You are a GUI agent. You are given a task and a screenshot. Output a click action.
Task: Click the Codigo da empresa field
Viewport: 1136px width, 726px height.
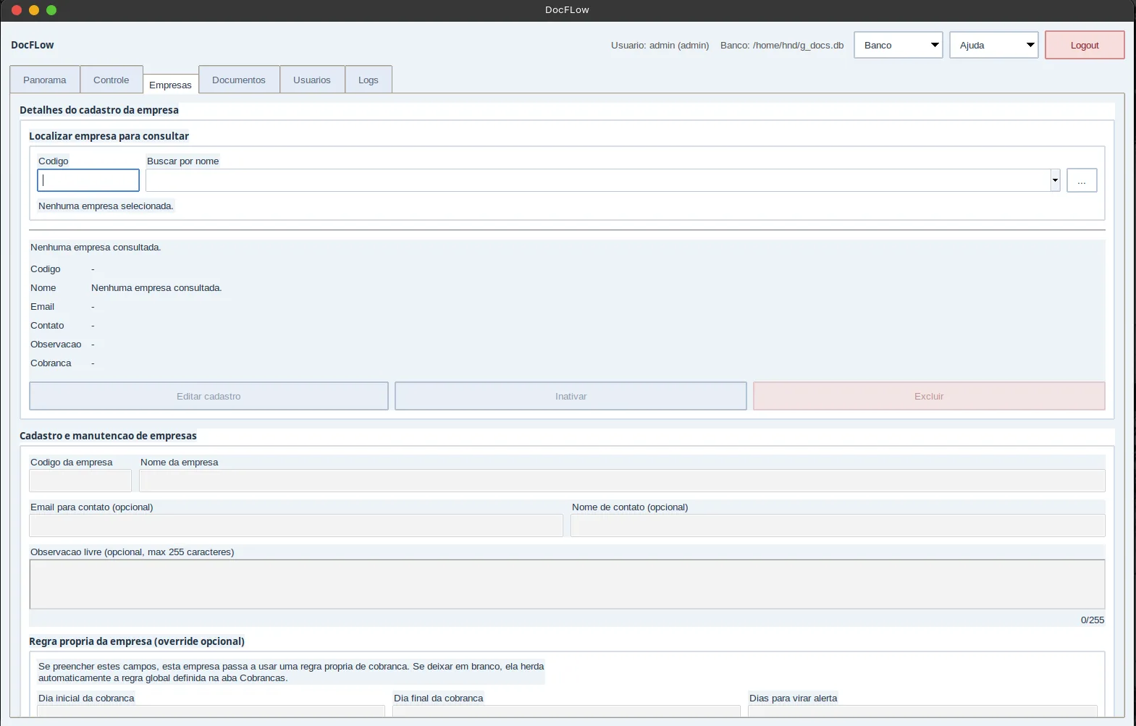(80, 481)
